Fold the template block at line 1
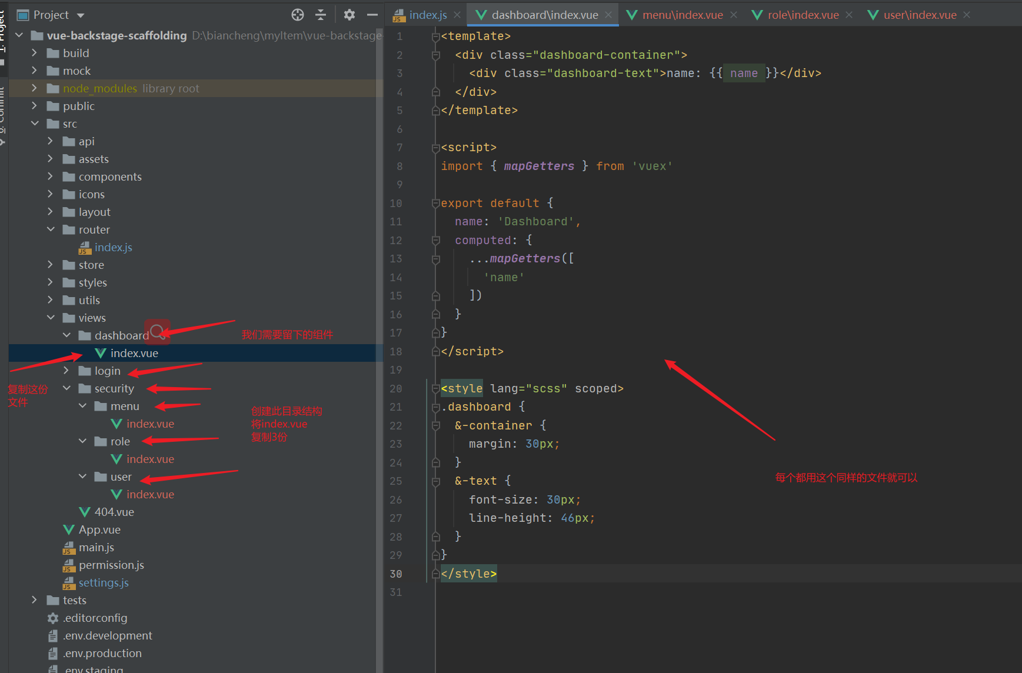This screenshot has height=673, width=1022. pyautogui.click(x=436, y=36)
